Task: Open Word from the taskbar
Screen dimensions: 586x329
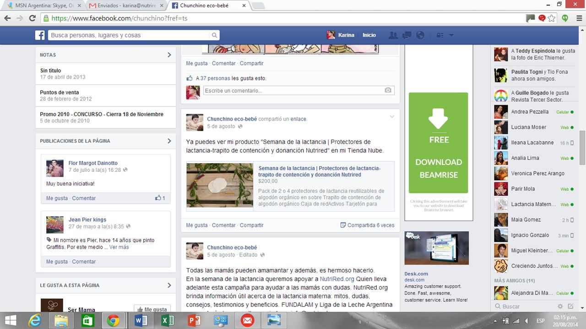Action: [x=141, y=321]
